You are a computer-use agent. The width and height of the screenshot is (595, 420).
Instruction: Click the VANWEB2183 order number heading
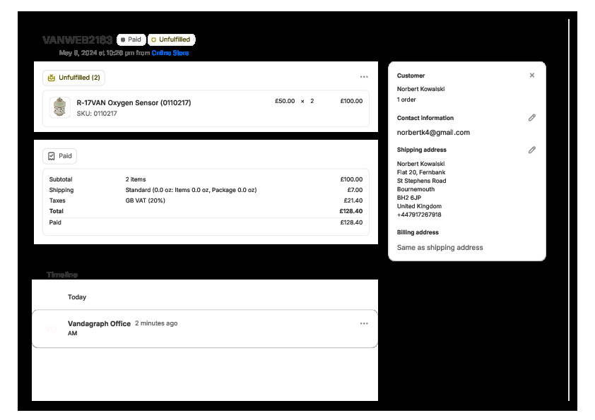click(77, 40)
